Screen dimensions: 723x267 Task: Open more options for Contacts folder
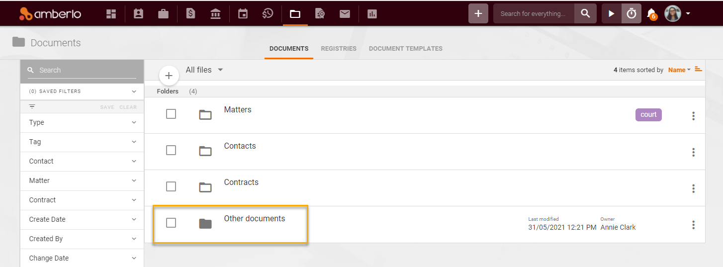coord(693,152)
